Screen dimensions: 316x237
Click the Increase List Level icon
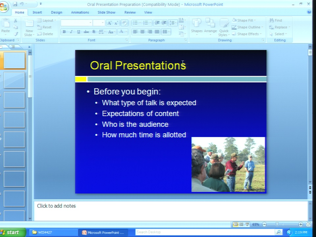[x=164, y=23]
